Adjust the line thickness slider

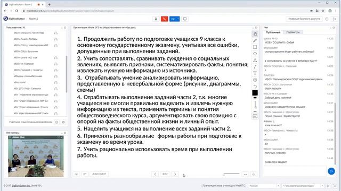255,105
